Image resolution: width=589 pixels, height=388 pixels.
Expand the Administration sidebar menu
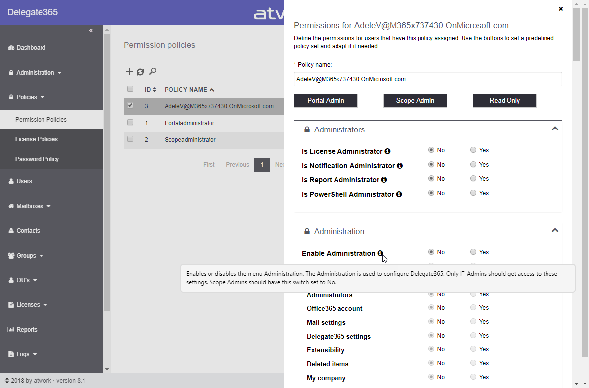(x=35, y=73)
